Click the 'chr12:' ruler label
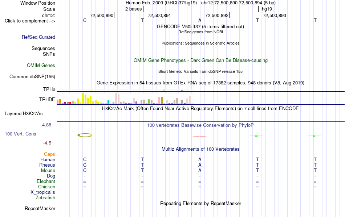 pyautogui.click(x=48, y=15)
